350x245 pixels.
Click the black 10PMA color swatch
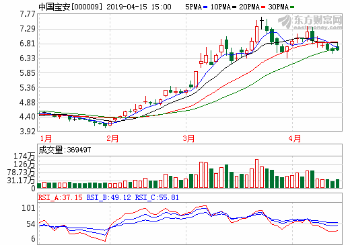point(234,7)
